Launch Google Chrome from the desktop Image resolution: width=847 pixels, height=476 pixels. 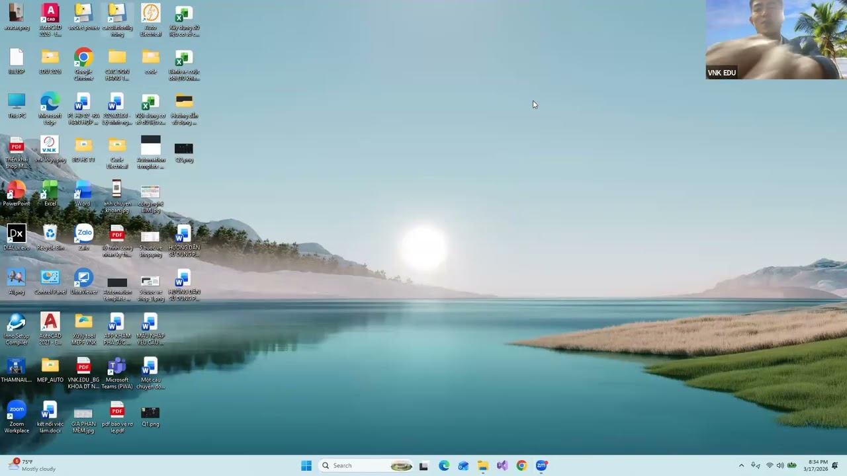tap(83, 63)
